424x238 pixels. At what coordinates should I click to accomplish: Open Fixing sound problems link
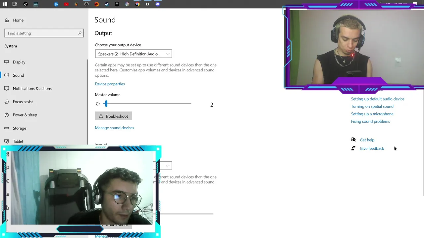(370, 121)
